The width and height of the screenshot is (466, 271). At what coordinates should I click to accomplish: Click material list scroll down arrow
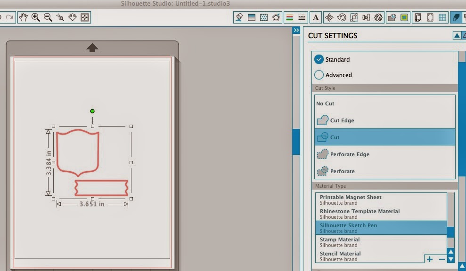pos(451,259)
